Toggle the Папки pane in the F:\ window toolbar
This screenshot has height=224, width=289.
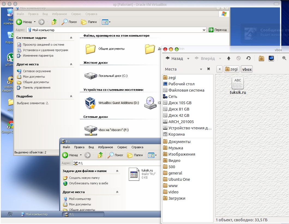click(135, 155)
